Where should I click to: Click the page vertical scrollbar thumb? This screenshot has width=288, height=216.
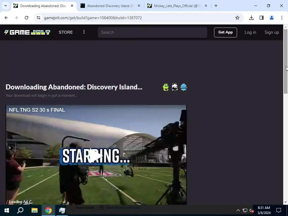[286, 61]
